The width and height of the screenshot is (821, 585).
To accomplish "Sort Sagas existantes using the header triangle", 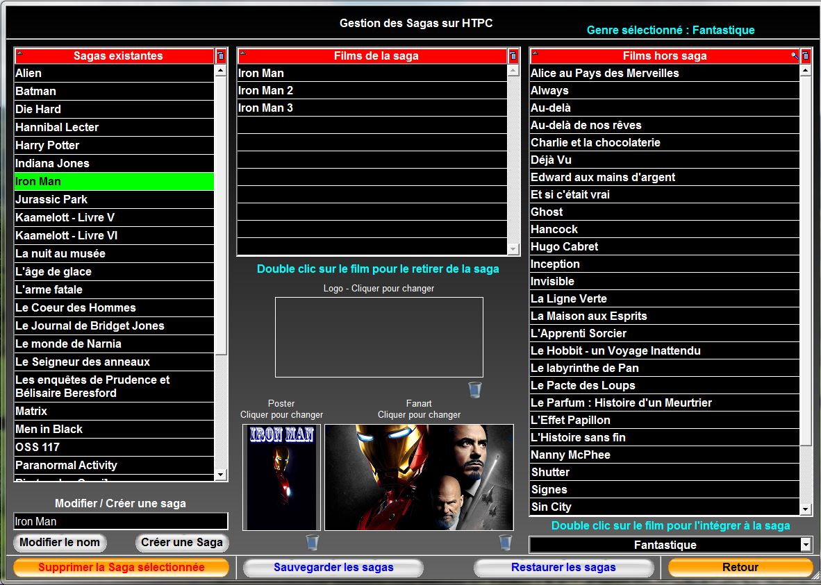I will [19, 52].
